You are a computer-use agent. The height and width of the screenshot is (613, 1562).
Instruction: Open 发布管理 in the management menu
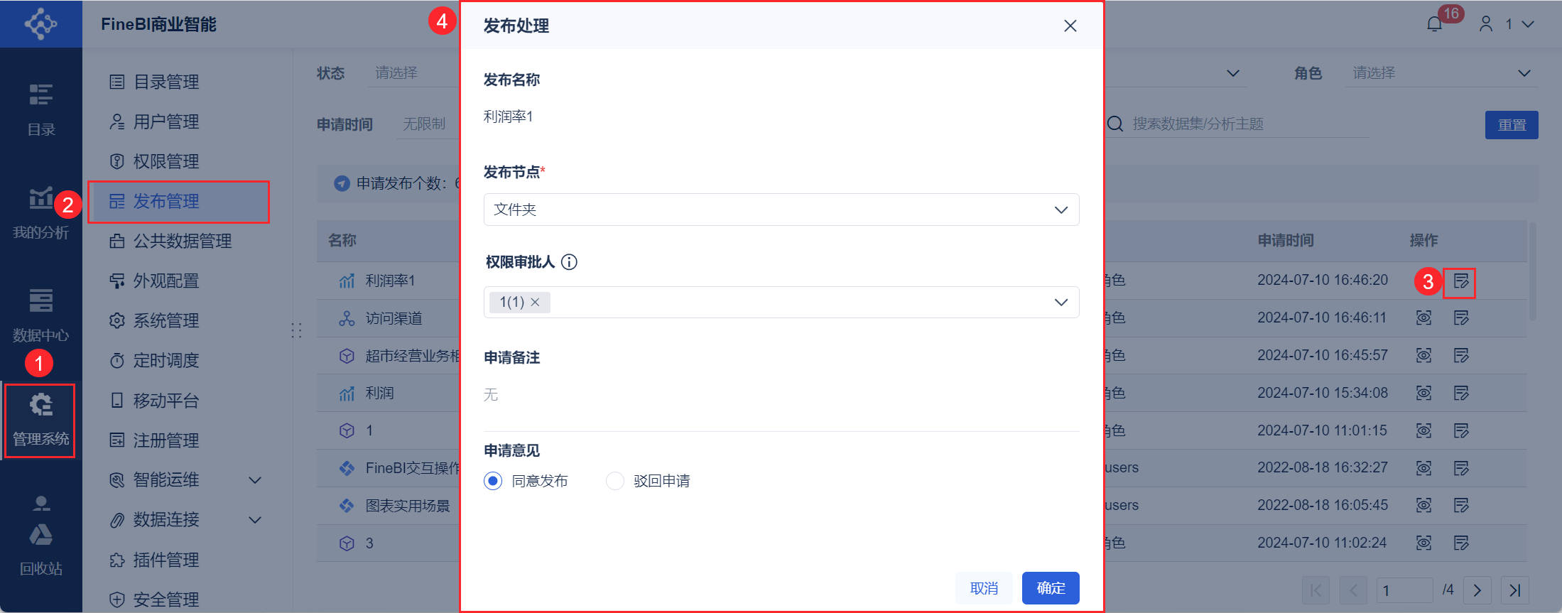click(x=166, y=202)
